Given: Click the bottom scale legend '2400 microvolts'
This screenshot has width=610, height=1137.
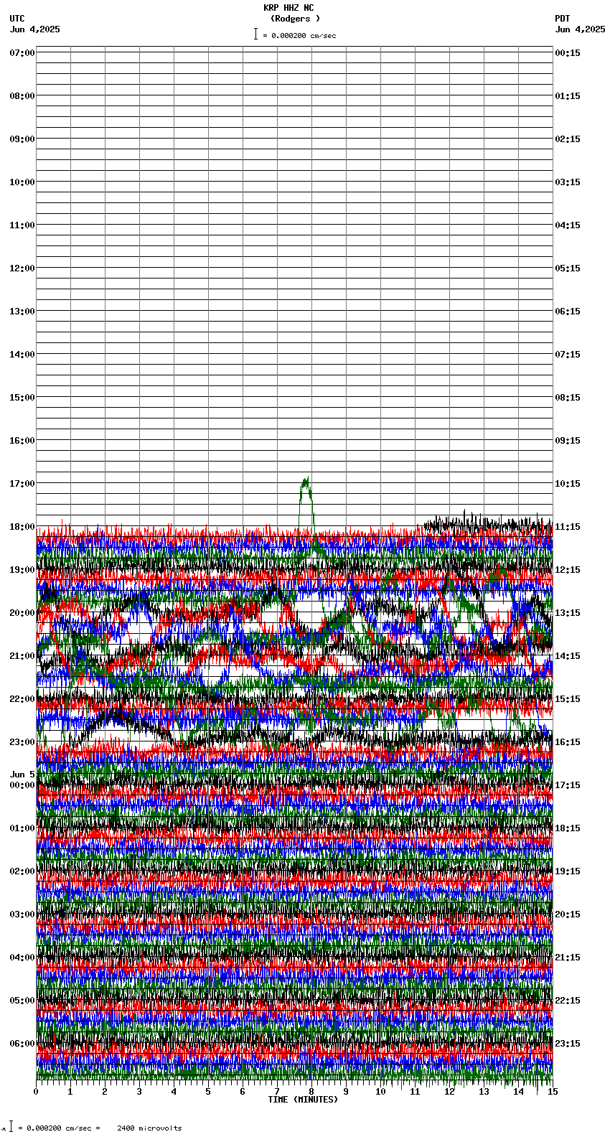Looking at the screenshot, I should point(149,1128).
